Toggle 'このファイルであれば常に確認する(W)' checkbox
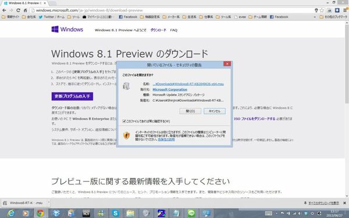 [124, 121]
